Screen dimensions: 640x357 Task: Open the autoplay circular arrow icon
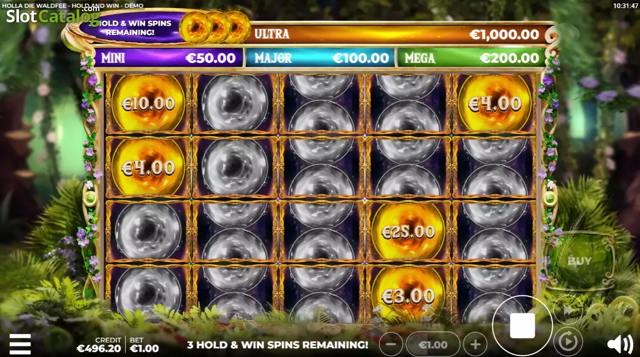click(568, 342)
